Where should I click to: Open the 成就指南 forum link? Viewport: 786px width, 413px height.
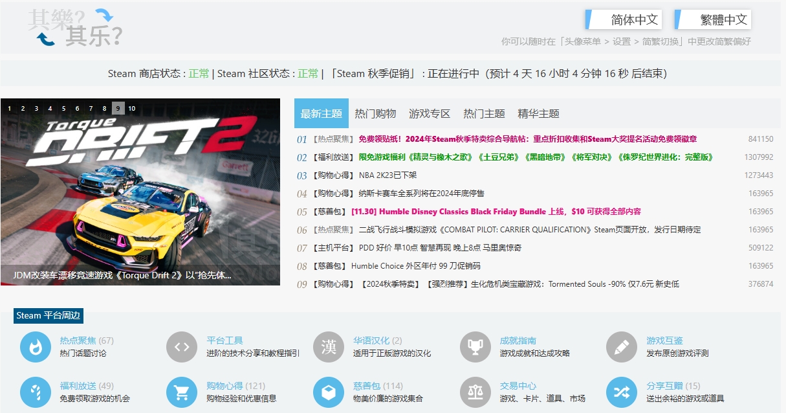(518, 340)
